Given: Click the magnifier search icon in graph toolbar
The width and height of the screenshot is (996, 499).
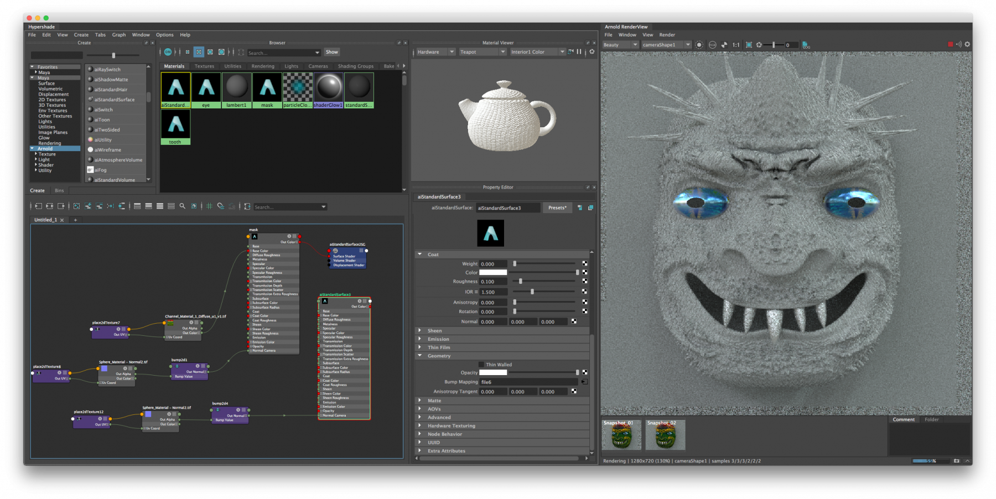Looking at the screenshot, I should pyautogui.click(x=182, y=206).
